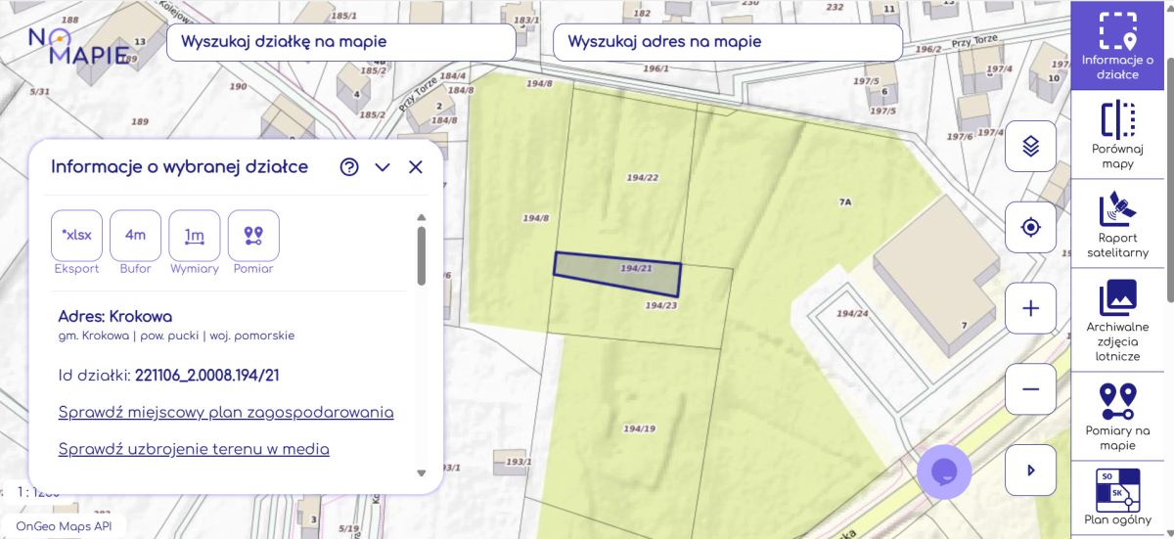
Task: Open Archiwalne zdjęcia lotnicze tool
Action: (x=1116, y=320)
